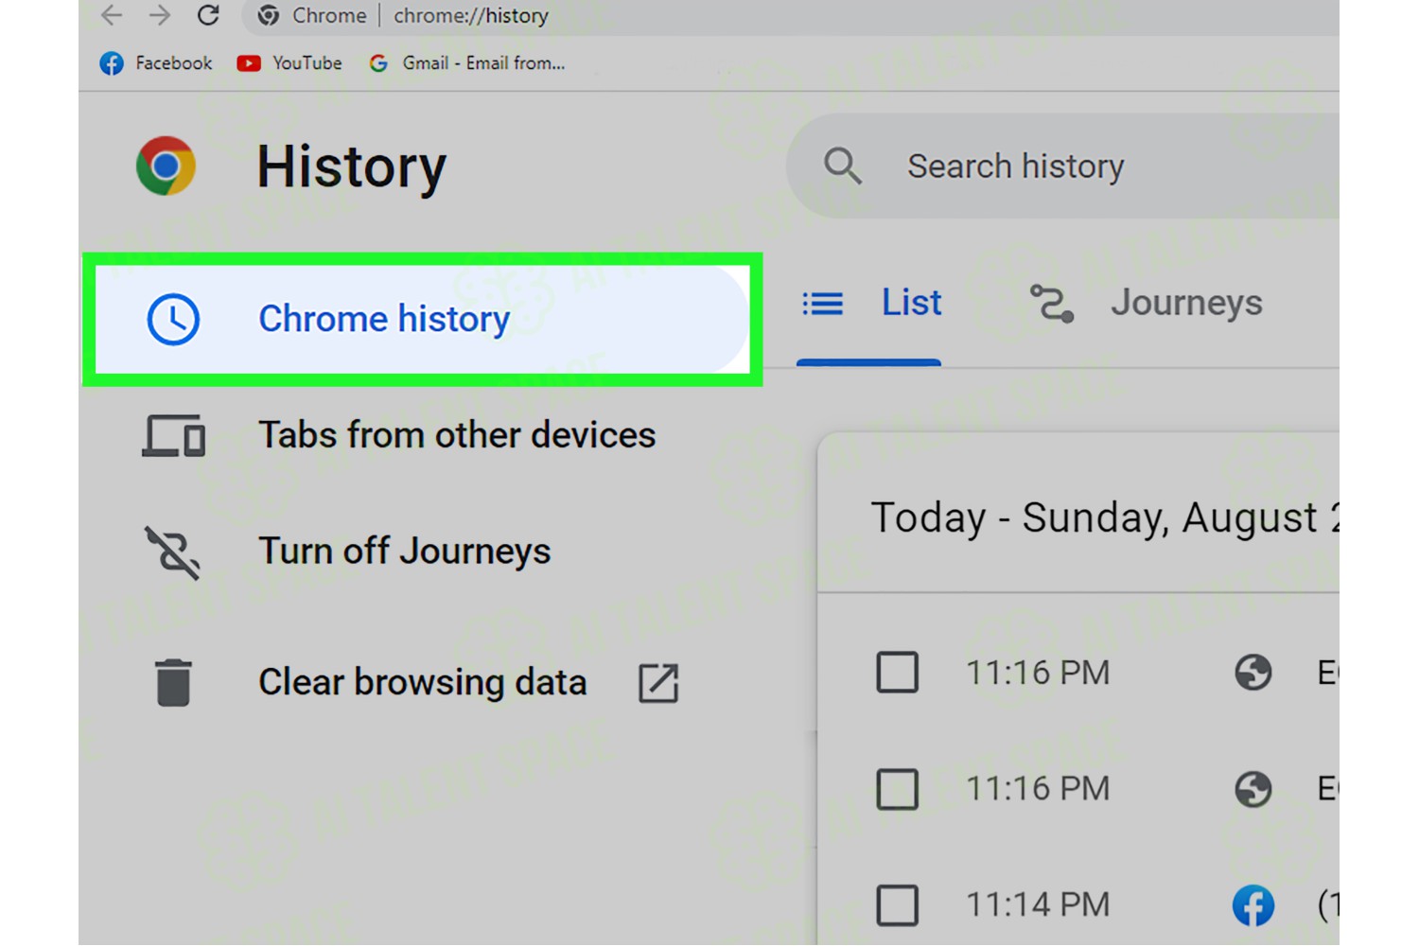This screenshot has height=946, width=1419.
Task: Click the crossed-out Journeys icon
Action: tap(173, 552)
